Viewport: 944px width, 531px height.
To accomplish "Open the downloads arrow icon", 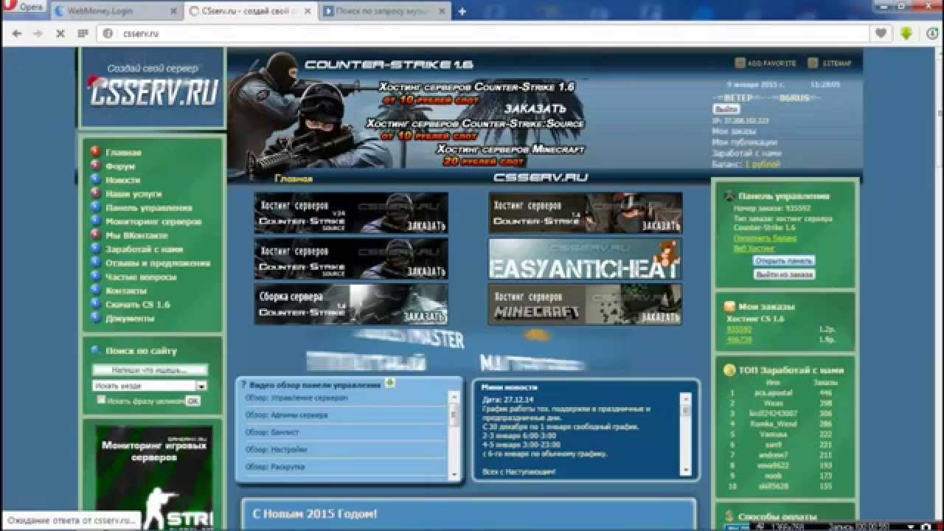I will (x=906, y=33).
